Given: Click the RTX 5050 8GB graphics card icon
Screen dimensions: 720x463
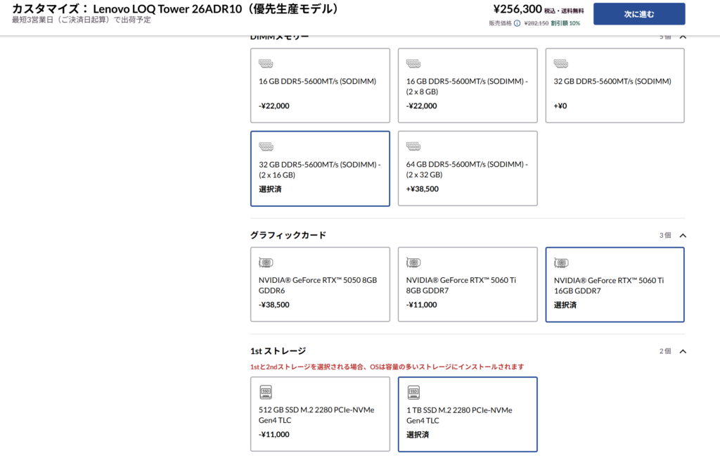Looking at the screenshot, I should point(266,262).
